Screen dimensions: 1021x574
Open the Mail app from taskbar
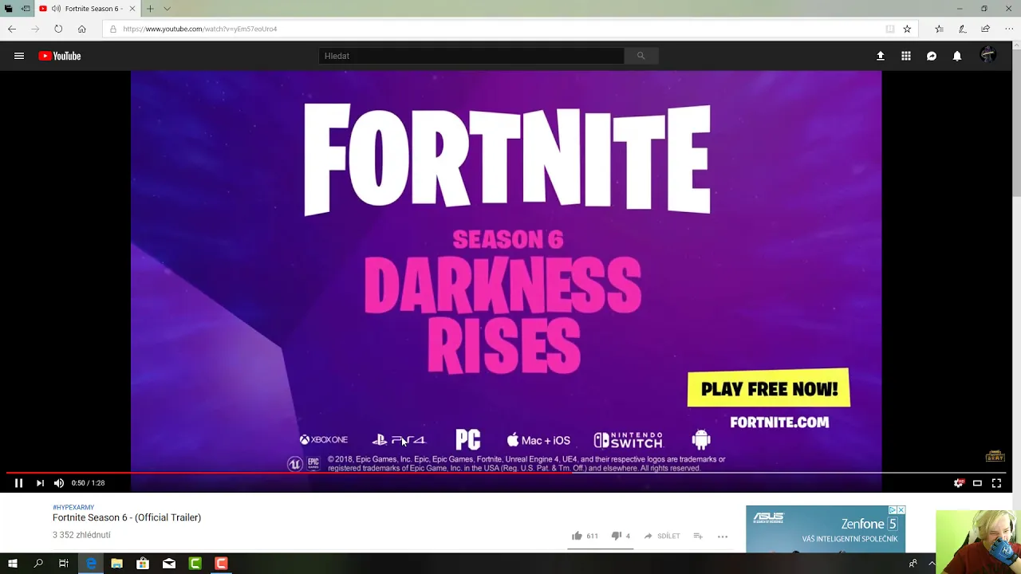pos(169,564)
